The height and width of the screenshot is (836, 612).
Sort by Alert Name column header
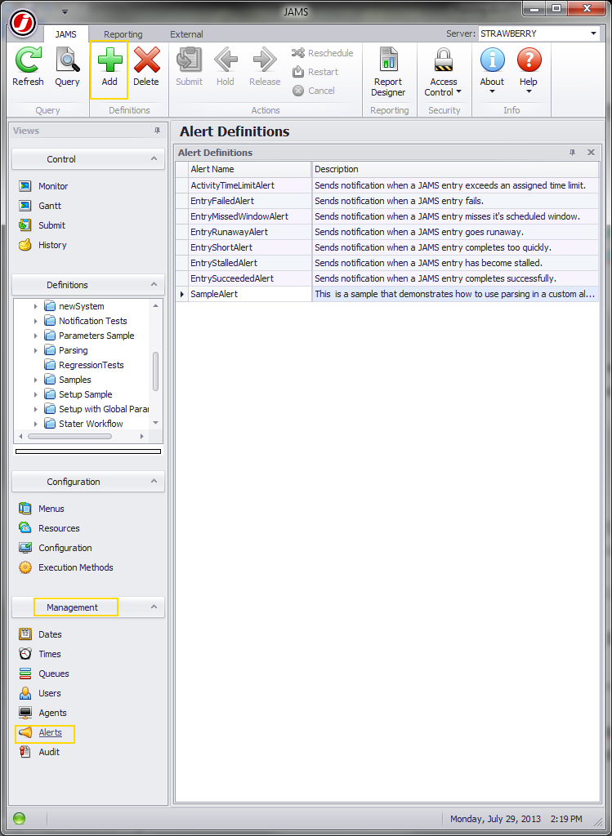coord(250,169)
